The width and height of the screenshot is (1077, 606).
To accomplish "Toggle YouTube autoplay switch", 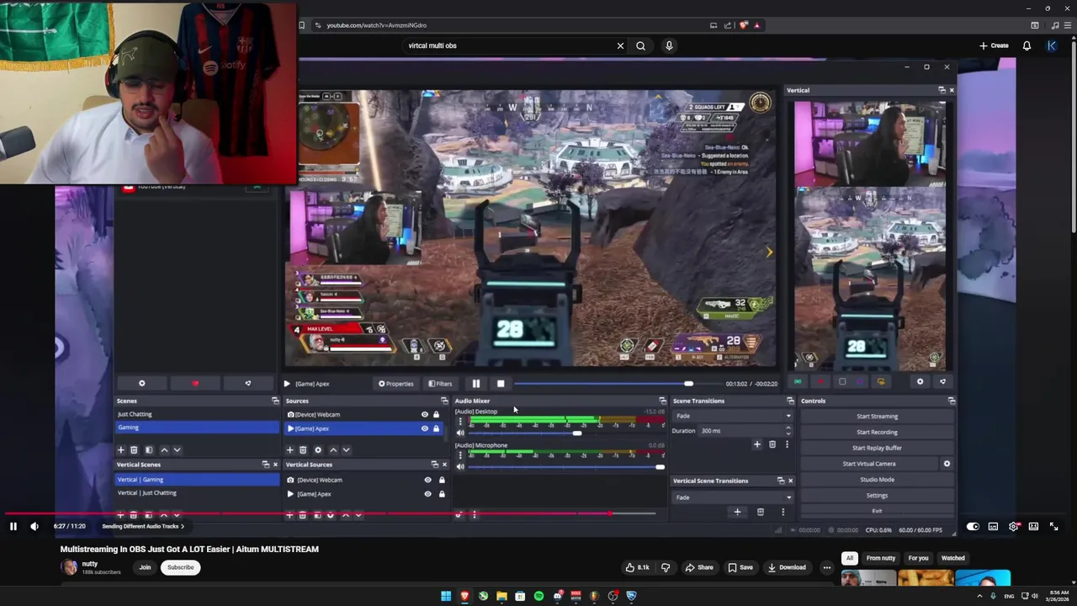I will [973, 526].
